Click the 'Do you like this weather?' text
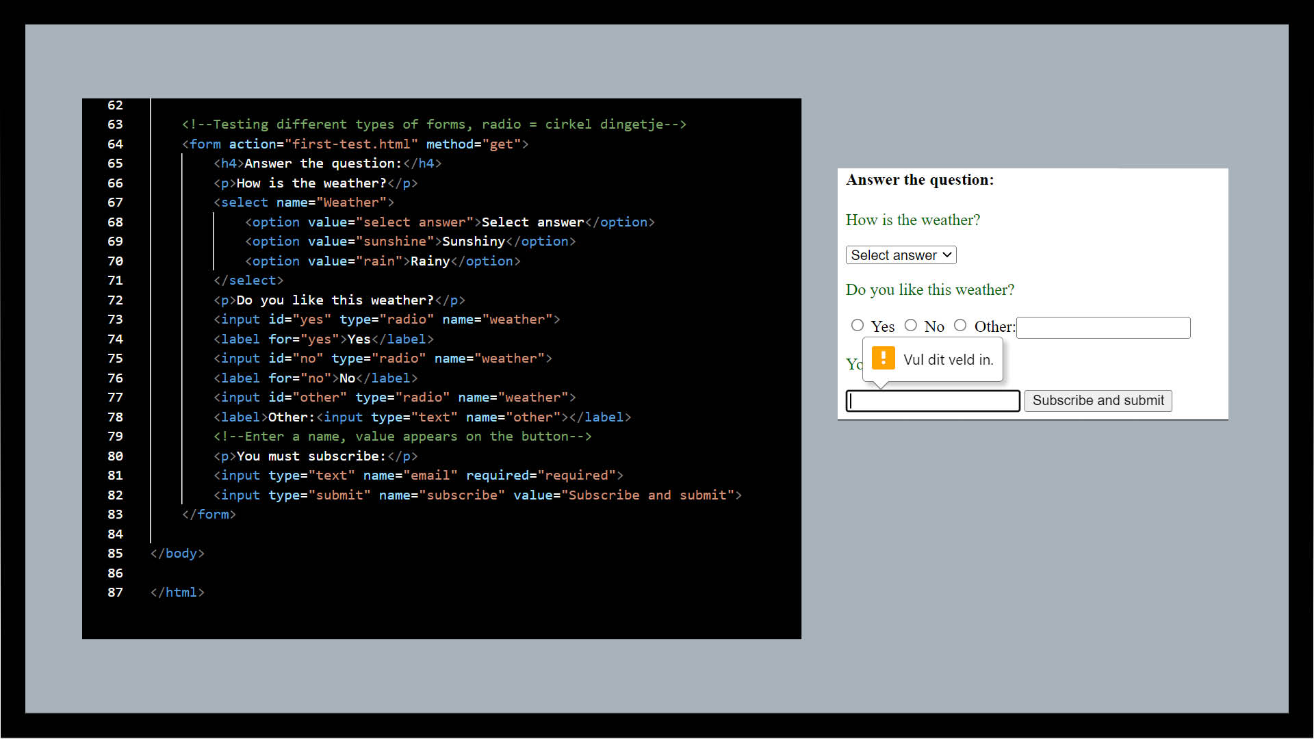The width and height of the screenshot is (1314, 739). tap(930, 289)
